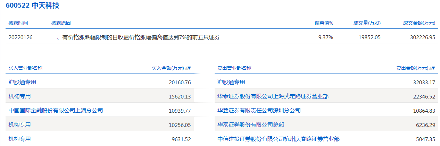Select the deviation value 9.37%
Screen dimensions: 440x146
pos(326,37)
